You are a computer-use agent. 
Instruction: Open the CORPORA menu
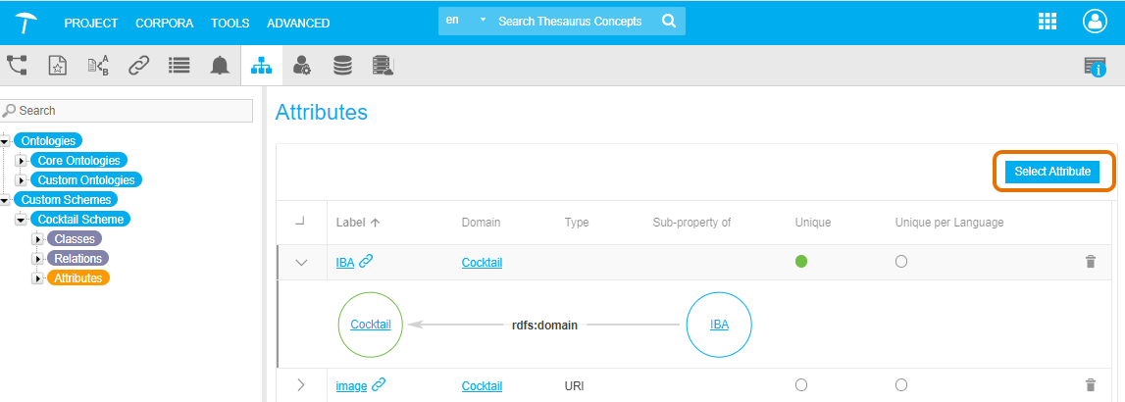164,23
